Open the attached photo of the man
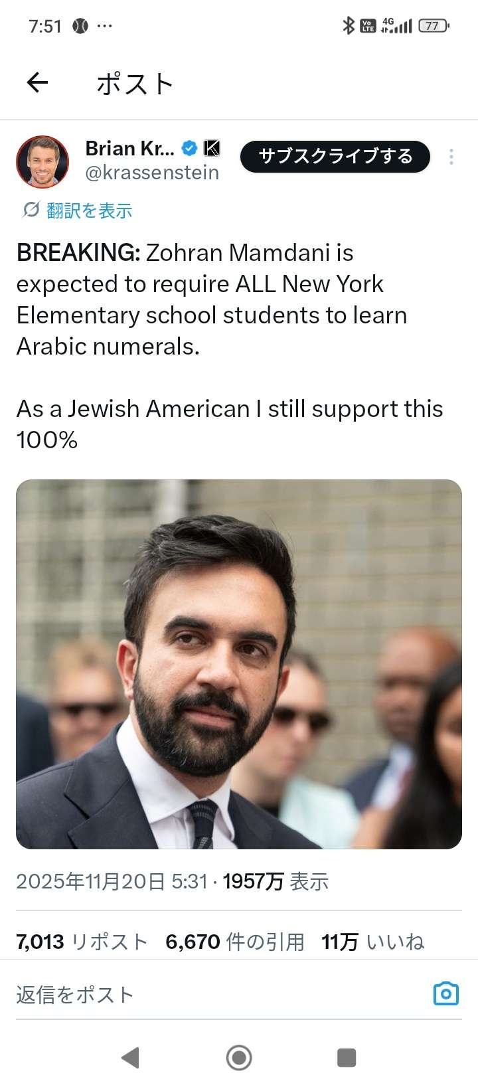 click(239, 664)
